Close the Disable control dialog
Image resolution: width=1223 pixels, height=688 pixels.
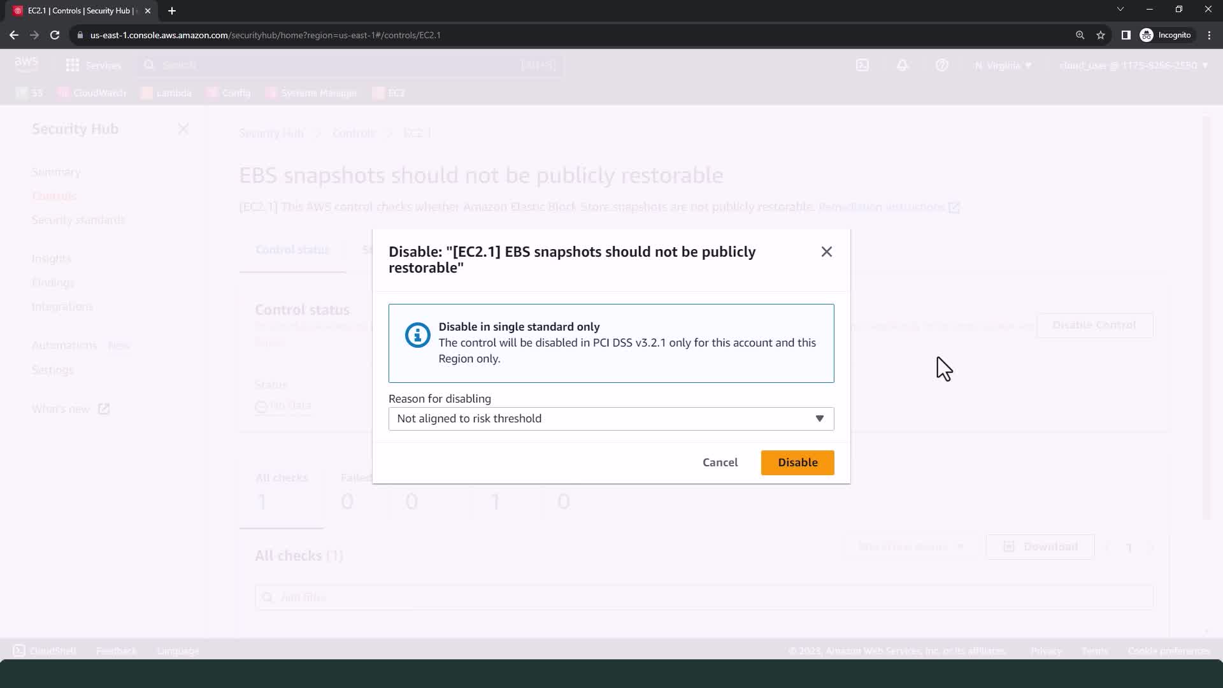(826, 252)
